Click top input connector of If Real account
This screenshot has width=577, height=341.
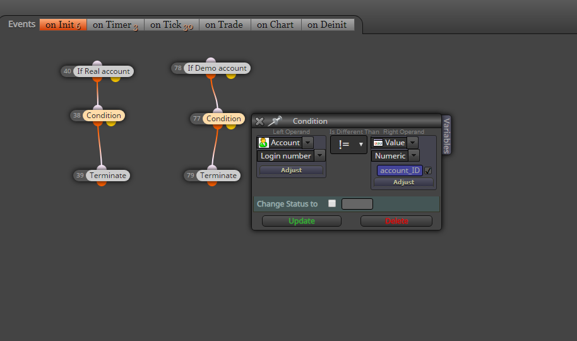pos(97,64)
